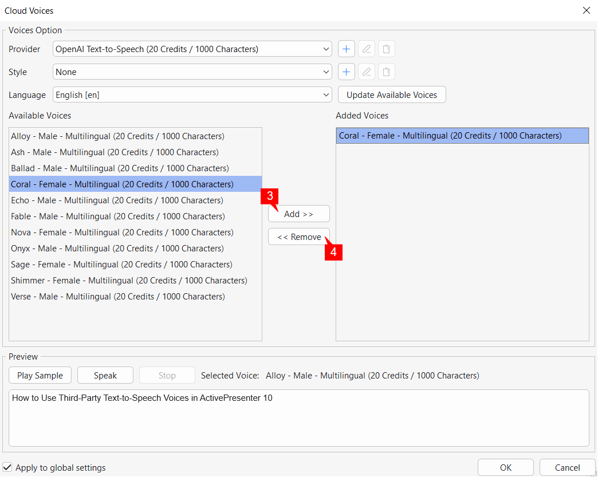The width and height of the screenshot is (598, 477).
Task: Play the voice sample
Action: pyautogui.click(x=40, y=376)
